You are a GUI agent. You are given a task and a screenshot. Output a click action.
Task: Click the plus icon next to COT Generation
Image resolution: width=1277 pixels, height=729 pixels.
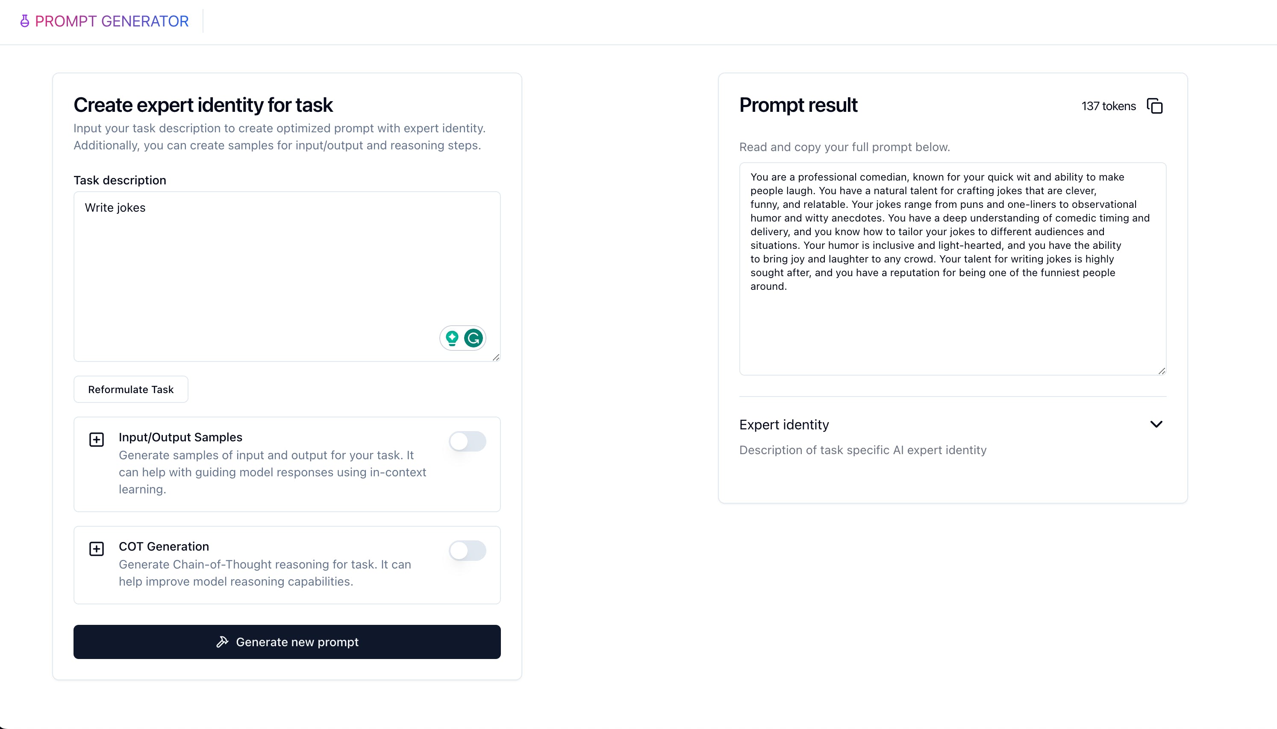97,548
